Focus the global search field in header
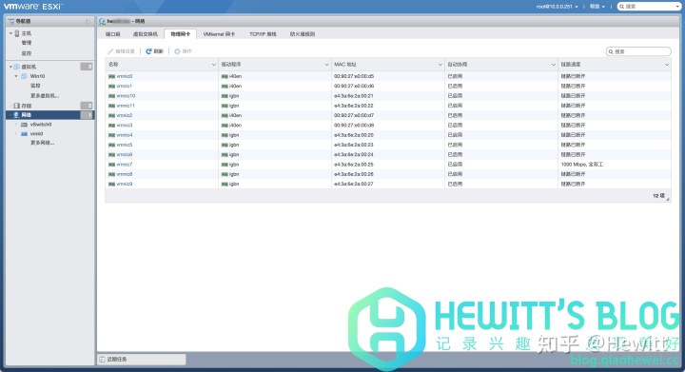This screenshot has height=372, width=685. [649, 7]
